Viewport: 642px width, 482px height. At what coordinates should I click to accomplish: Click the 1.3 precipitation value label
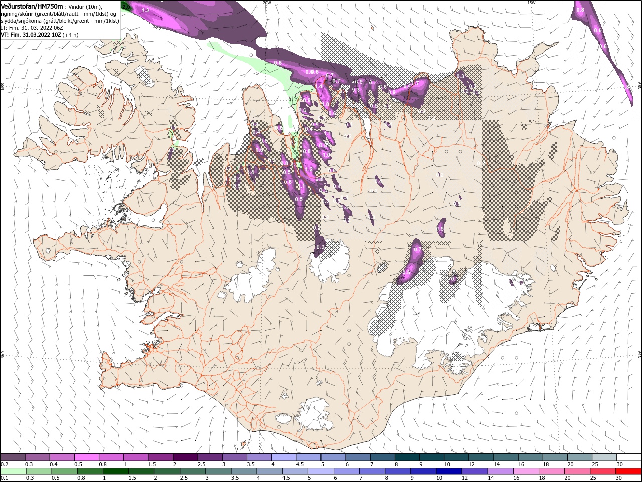[145, 10]
